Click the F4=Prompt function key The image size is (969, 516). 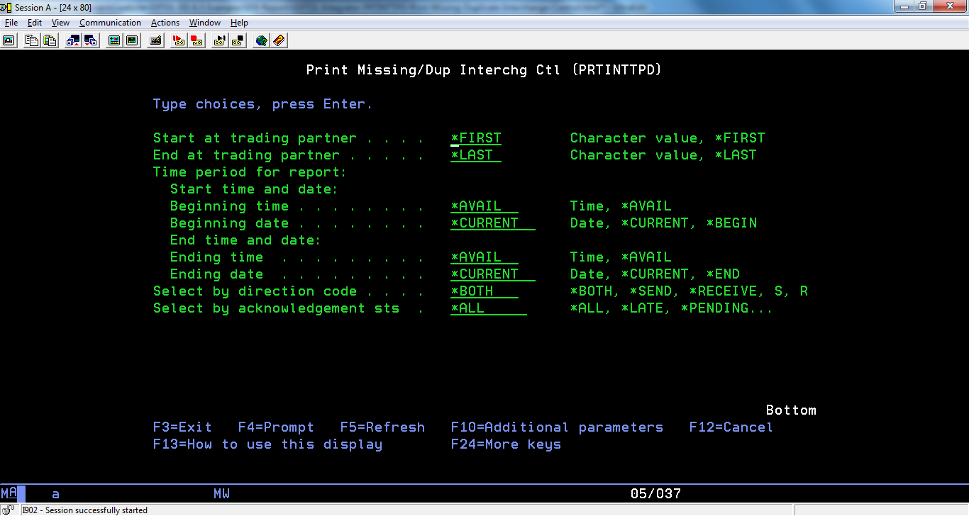tap(276, 427)
